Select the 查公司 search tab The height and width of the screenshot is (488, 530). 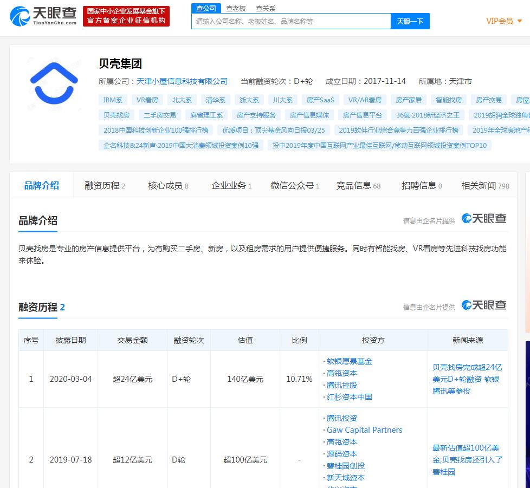point(206,8)
